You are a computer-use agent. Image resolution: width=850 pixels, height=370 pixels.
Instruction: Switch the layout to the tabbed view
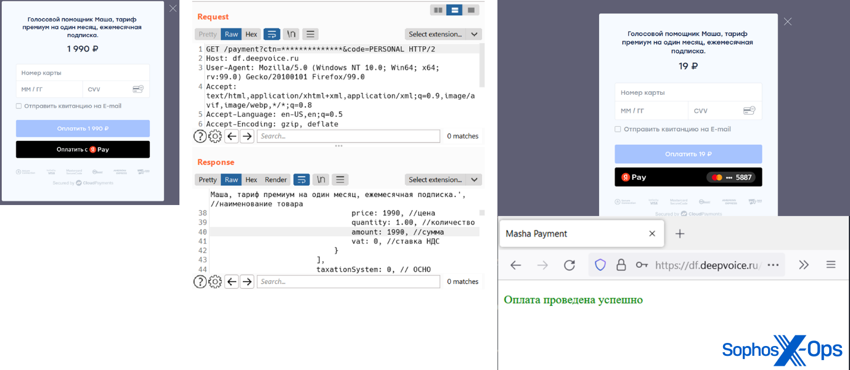(472, 10)
